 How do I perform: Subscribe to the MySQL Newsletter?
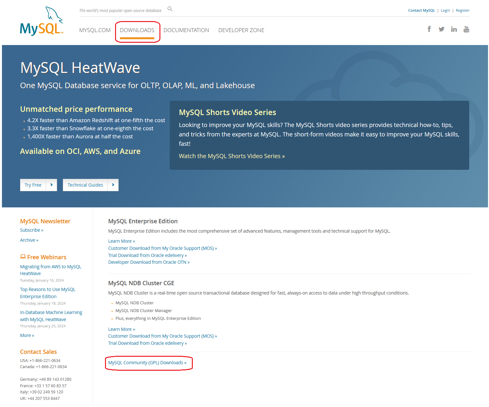[32, 230]
